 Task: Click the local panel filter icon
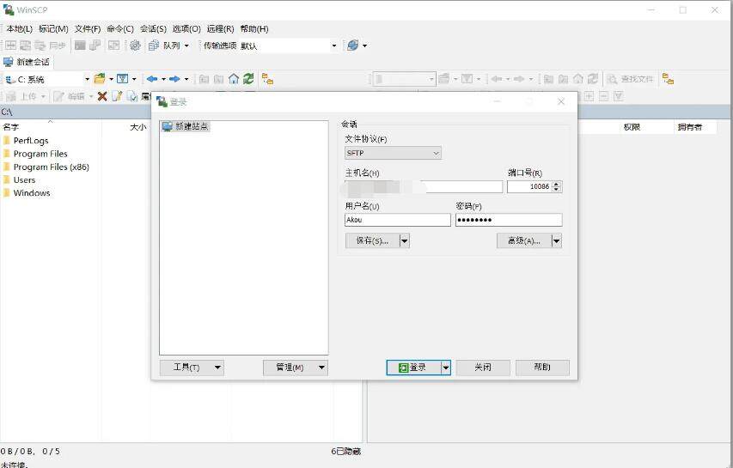click(x=123, y=79)
